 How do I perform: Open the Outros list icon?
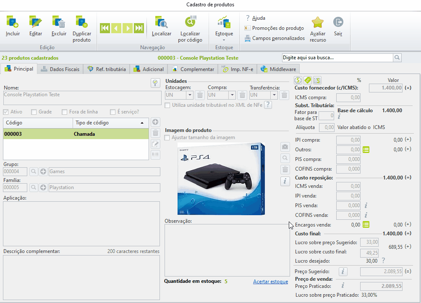[366, 150]
